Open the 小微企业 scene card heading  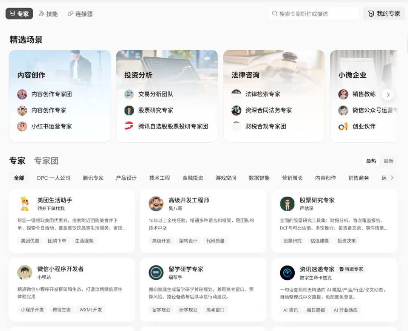352,75
